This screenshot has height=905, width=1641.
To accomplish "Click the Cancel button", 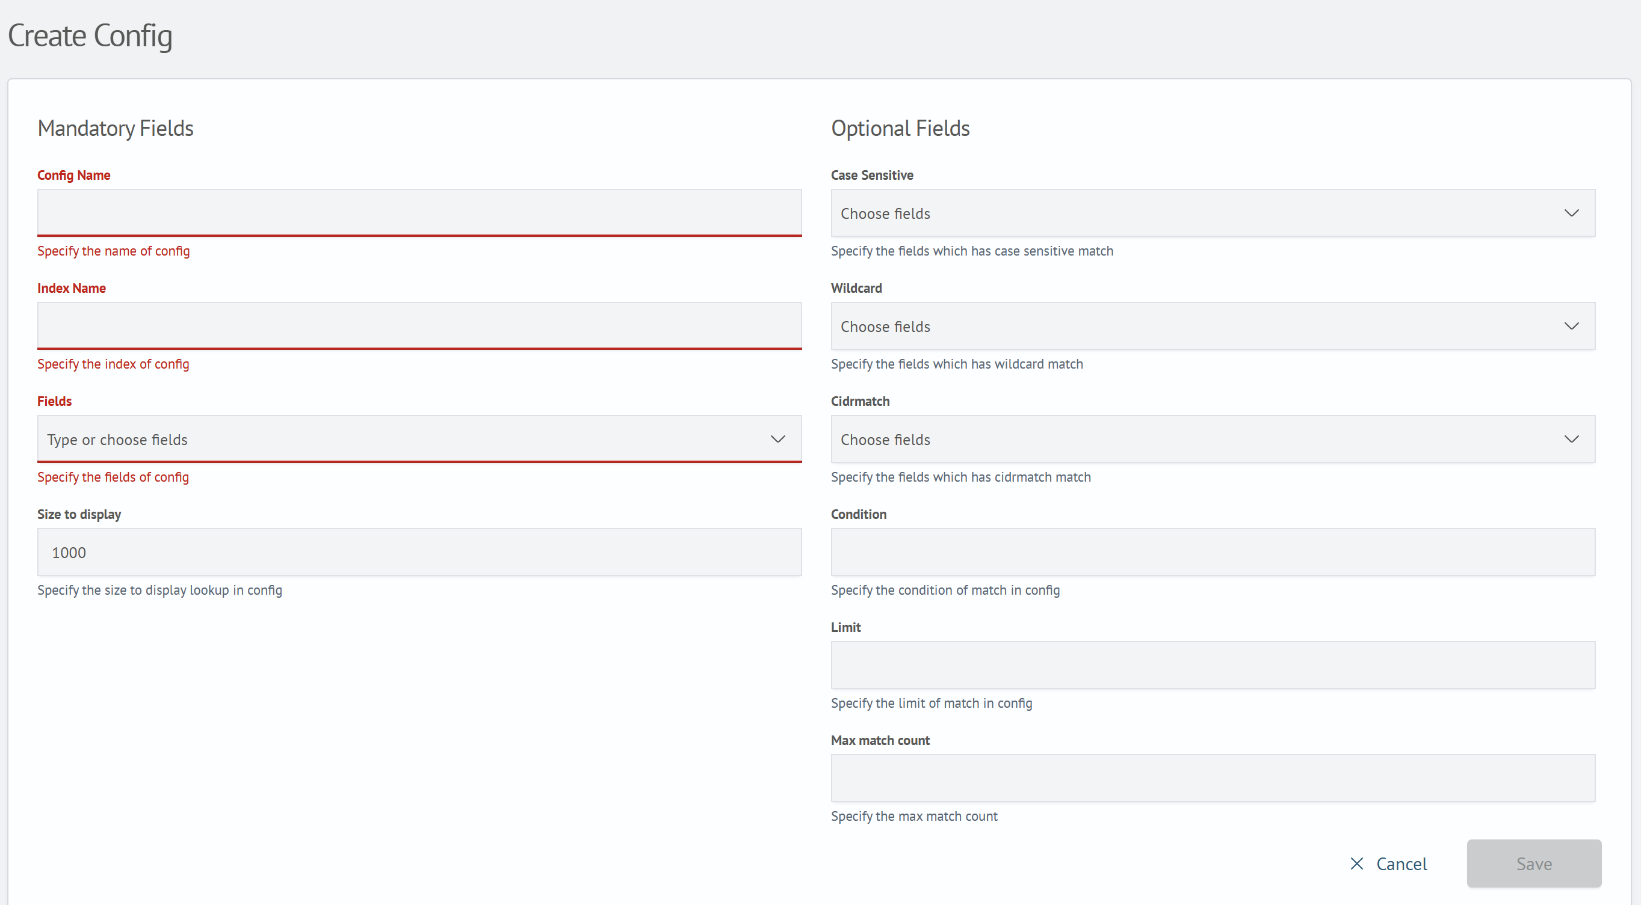I will click(1402, 864).
